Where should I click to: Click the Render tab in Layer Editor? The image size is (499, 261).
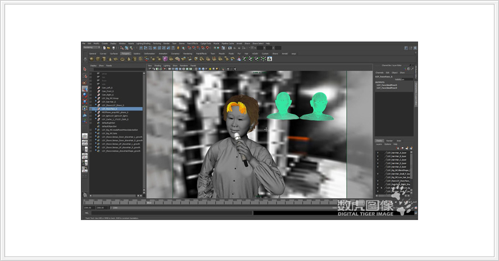coord(389,140)
